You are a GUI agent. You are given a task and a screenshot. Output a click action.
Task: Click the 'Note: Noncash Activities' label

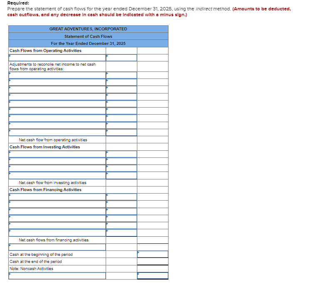pos(32,269)
